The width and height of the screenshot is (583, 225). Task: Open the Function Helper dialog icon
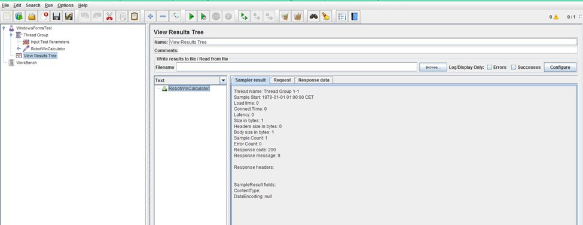point(341,16)
